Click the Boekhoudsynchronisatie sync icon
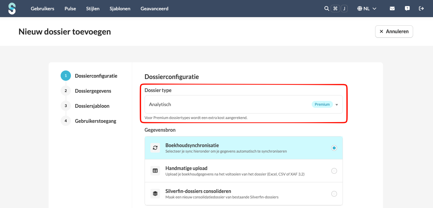 pos(155,148)
